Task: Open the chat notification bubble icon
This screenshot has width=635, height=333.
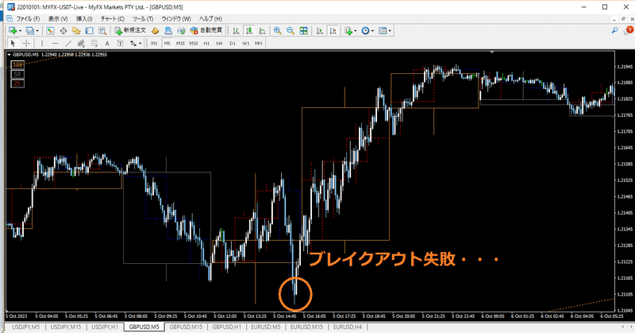Action: click(x=629, y=30)
